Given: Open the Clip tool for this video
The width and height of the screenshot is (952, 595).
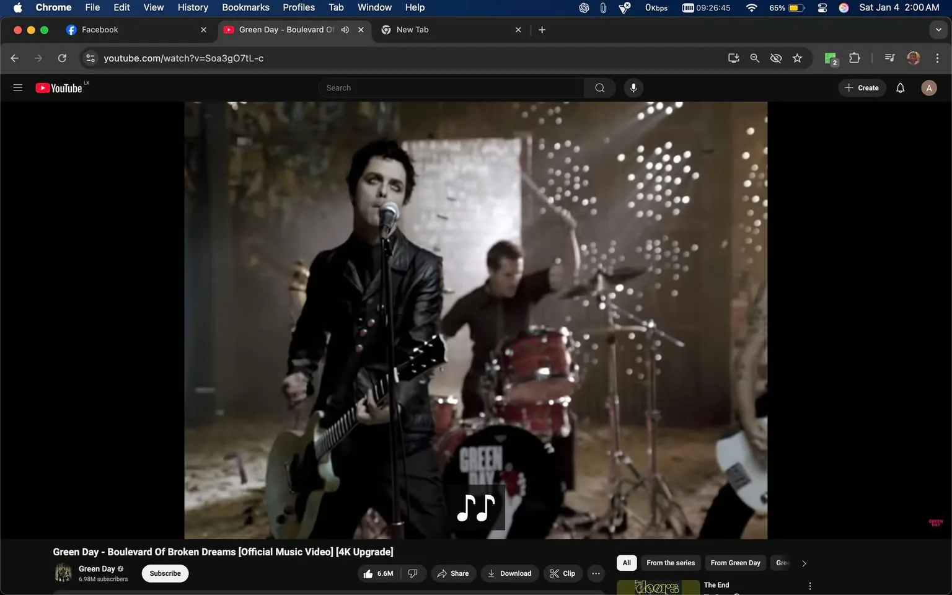Looking at the screenshot, I should tap(562, 573).
